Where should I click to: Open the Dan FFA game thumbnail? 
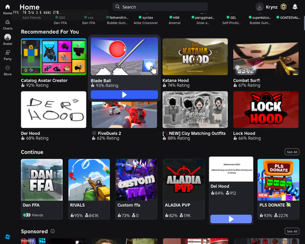[x=41, y=180]
